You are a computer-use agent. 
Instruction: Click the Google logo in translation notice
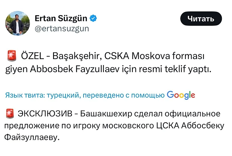point(181,95)
